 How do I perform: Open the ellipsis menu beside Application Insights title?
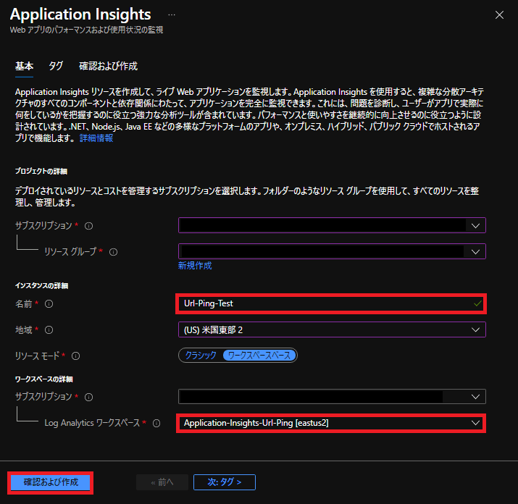(172, 15)
